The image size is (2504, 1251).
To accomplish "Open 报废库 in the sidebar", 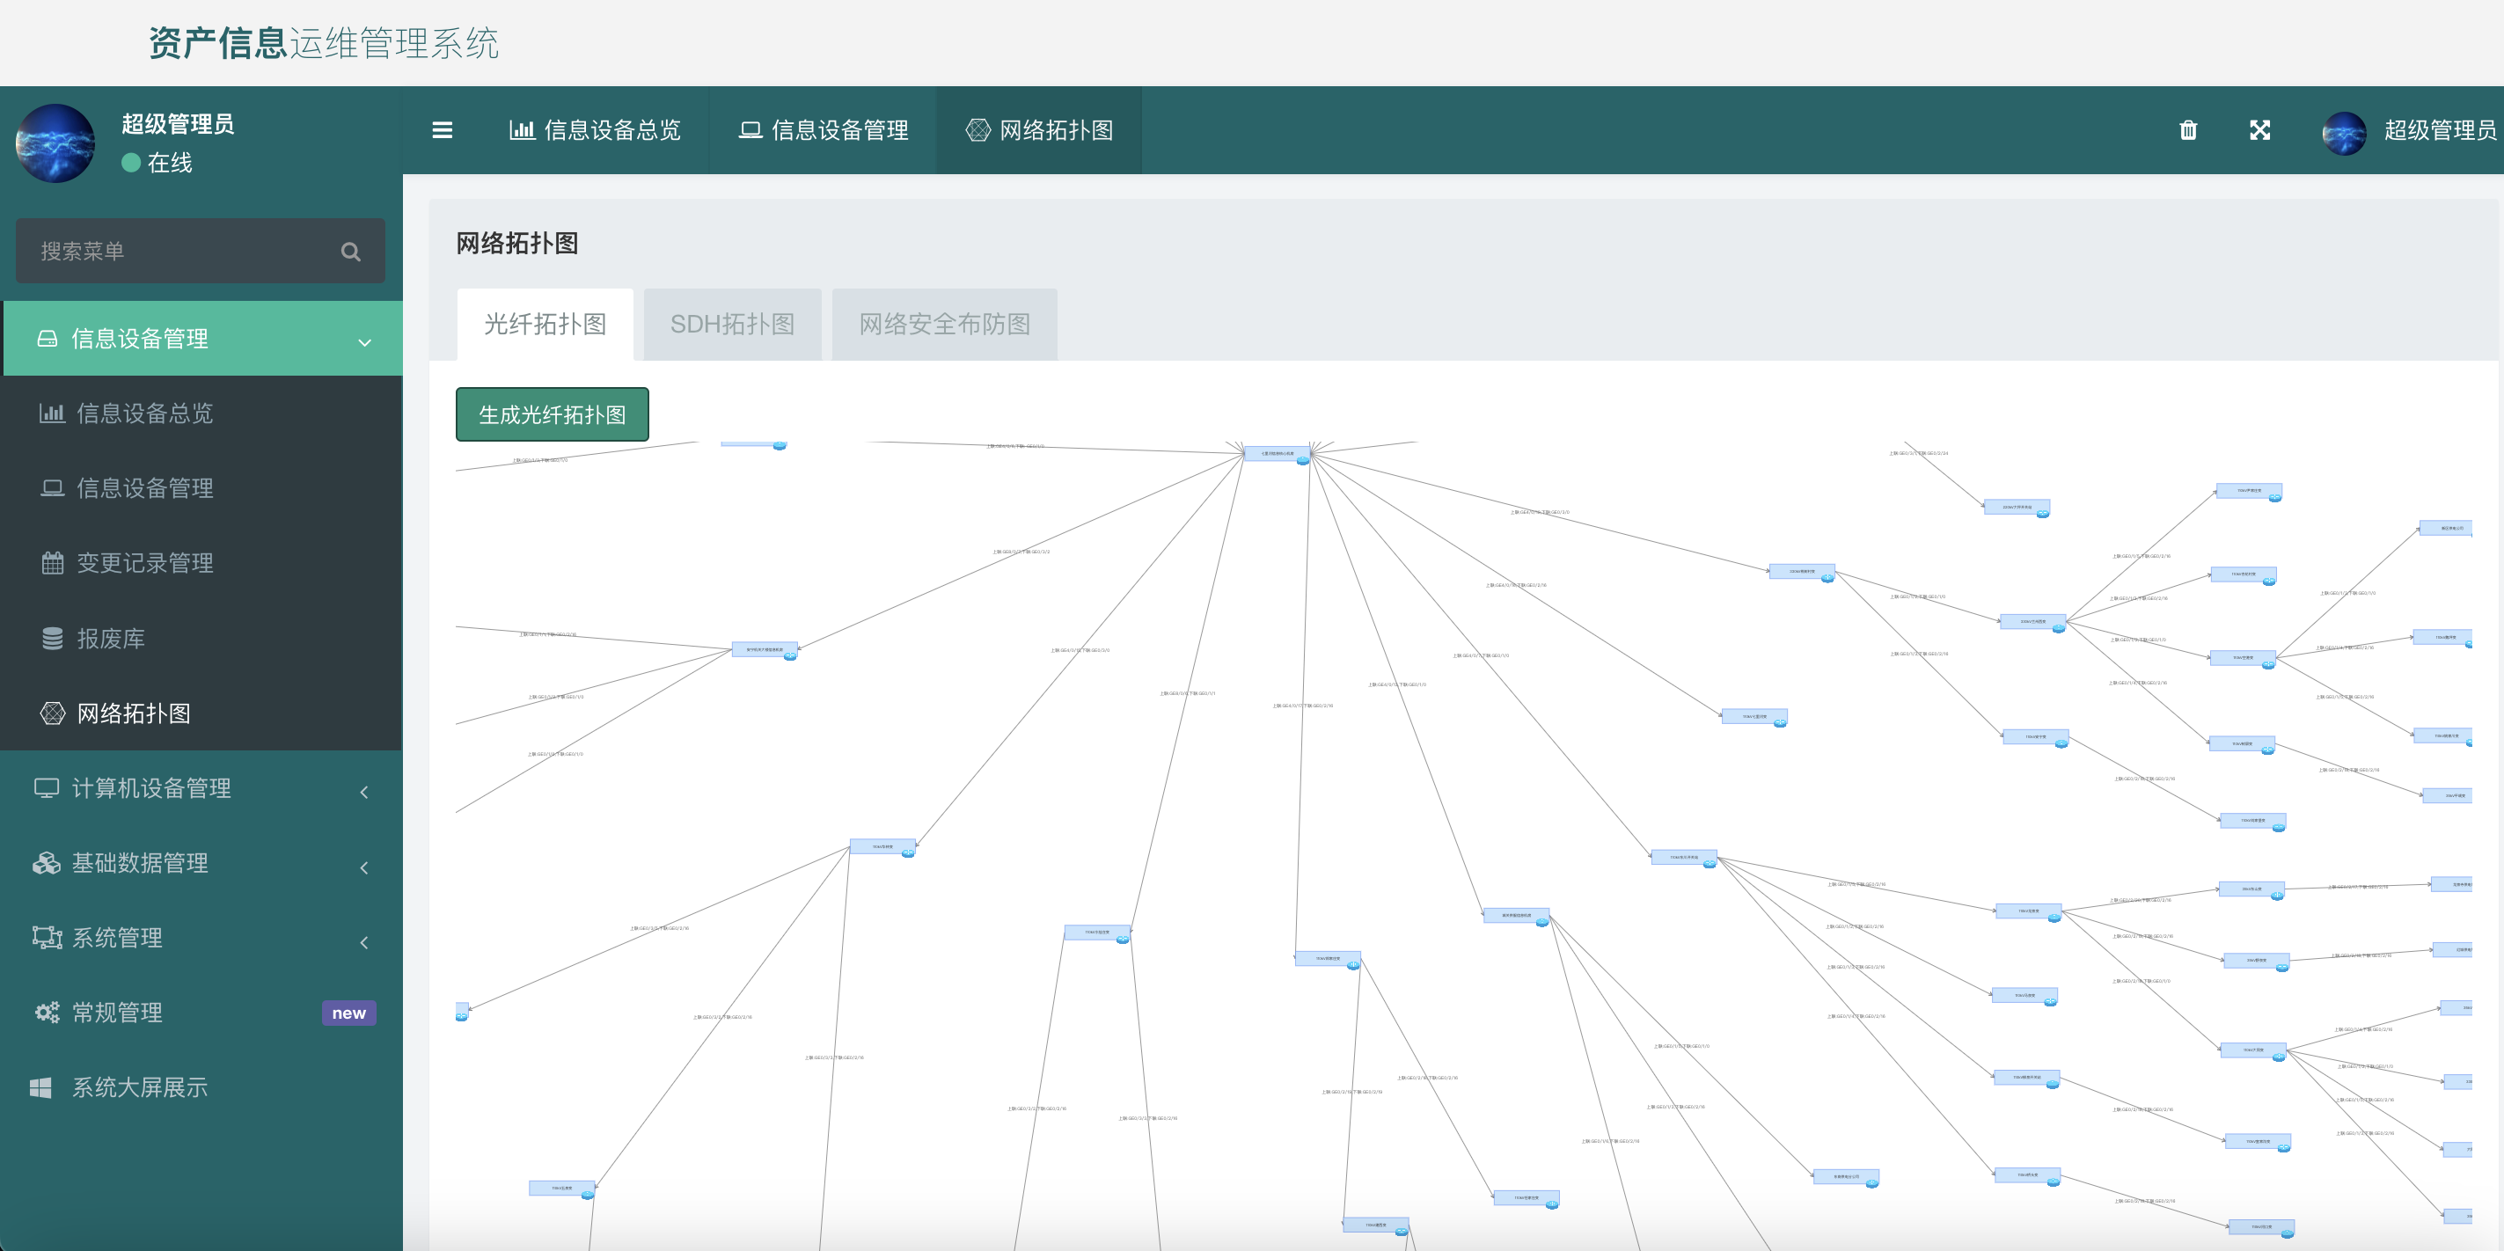I will [202, 639].
